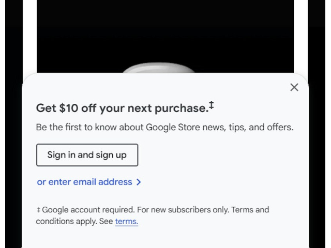This screenshot has height=248, width=331.
Task: Click empty popup space beside the Sign in button
Action: [217, 155]
